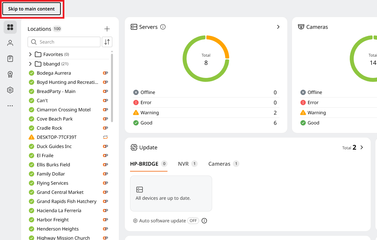Switch to the NVR tab
Viewport: 377px width, 240px height.
point(188,164)
